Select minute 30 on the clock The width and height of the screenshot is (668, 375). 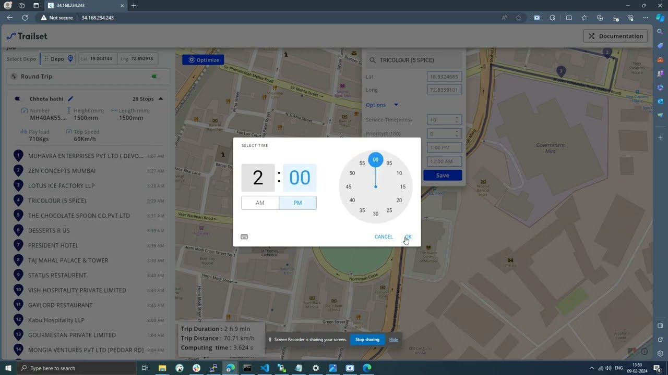[376, 214]
